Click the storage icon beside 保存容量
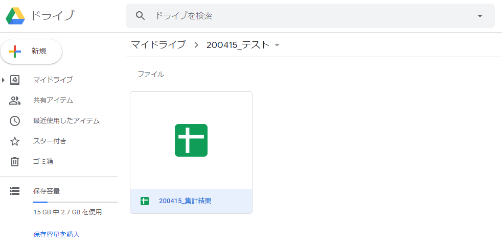The image size is (502, 248). pyautogui.click(x=15, y=191)
